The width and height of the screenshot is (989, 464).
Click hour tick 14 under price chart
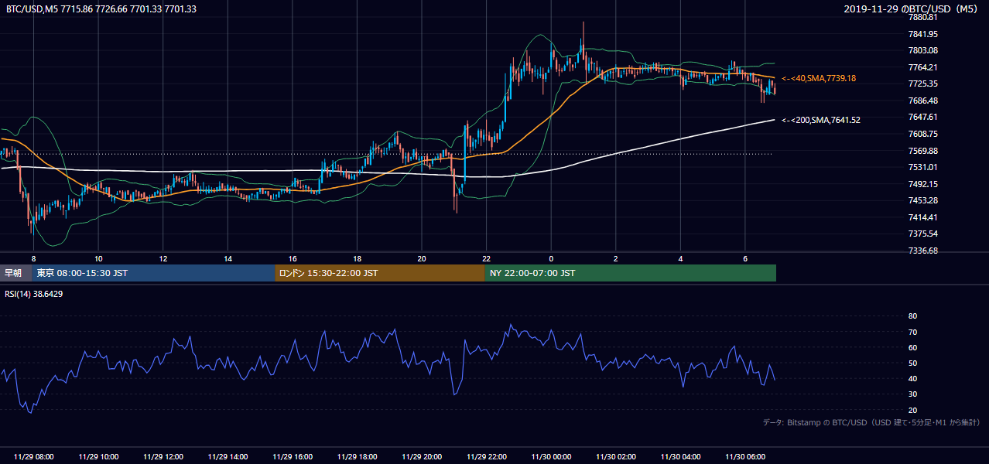coord(228,258)
